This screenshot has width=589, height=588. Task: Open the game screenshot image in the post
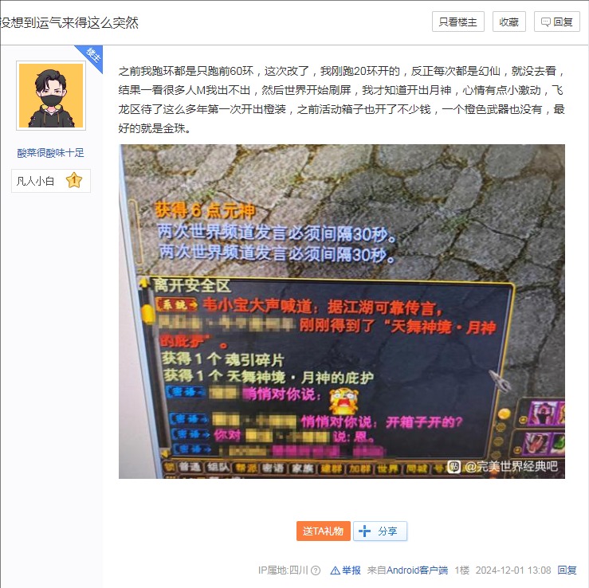coord(341,312)
